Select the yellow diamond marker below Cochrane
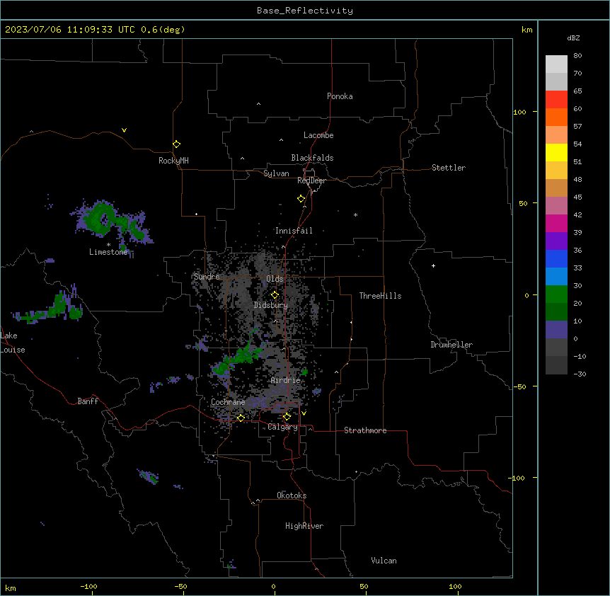 point(241,418)
